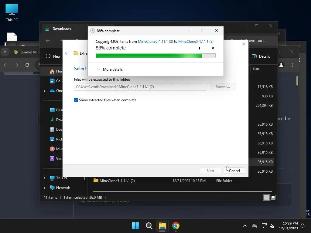The width and height of the screenshot is (311, 233).
Task: Open Desktop folder in sidebar
Action: click(x=56, y=110)
